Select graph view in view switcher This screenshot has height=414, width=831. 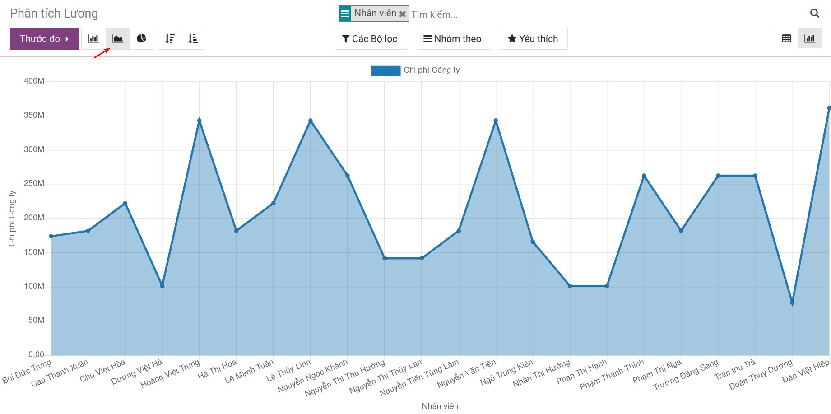point(810,39)
